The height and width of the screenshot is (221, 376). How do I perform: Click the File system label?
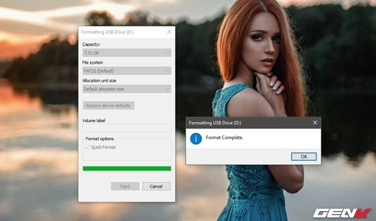[93, 63]
